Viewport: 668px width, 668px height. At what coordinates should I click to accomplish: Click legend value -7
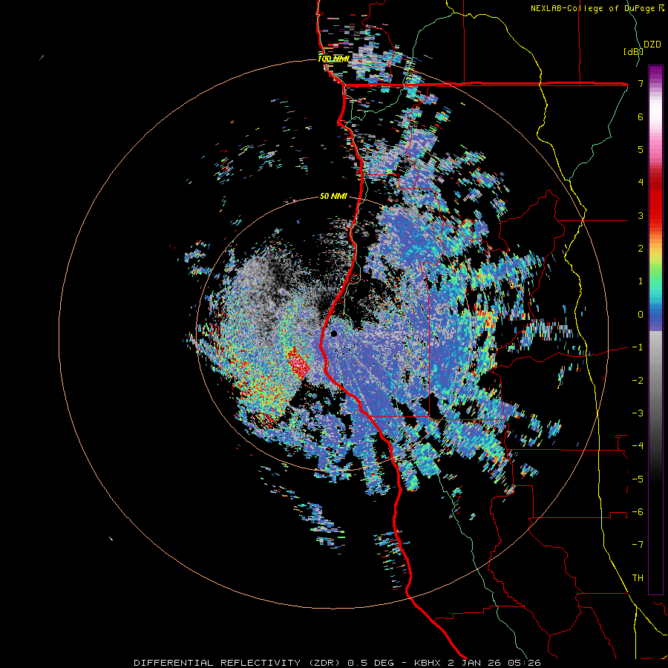point(638,545)
